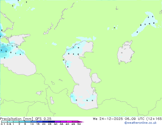Select the 25–30 mm legend swatch
This screenshot has height=125, width=162.
point(51,122)
